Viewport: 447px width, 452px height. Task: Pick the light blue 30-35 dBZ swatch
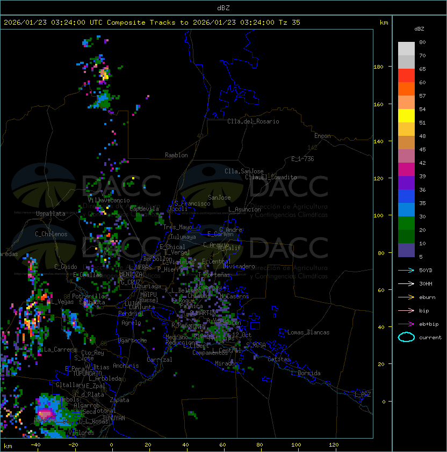tap(406, 209)
